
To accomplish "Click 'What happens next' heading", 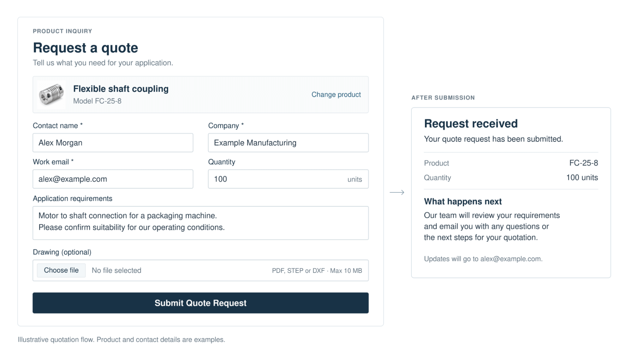I will 463,201.
